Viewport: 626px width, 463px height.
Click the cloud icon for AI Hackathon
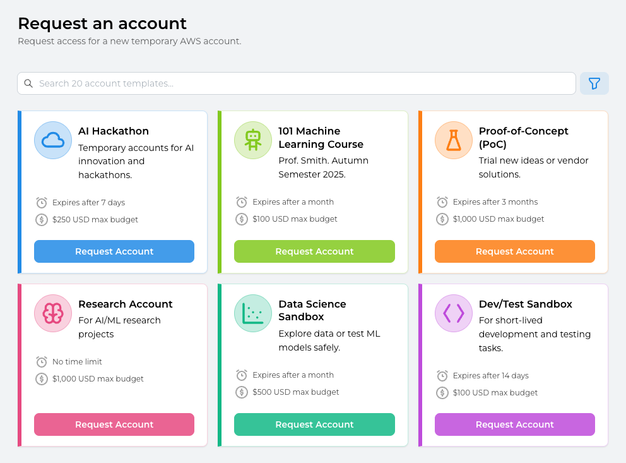coord(53,140)
